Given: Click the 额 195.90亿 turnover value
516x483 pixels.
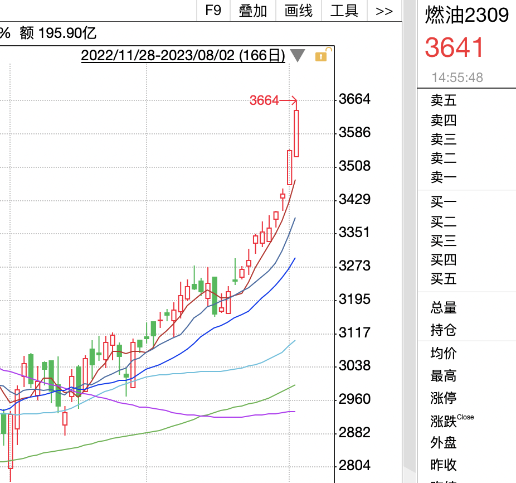Looking at the screenshot, I should click(x=58, y=33).
